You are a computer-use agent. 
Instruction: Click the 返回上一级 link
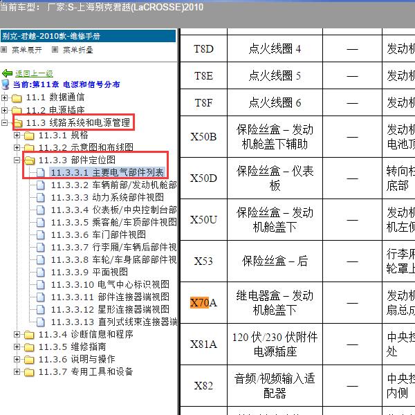tap(34, 73)
